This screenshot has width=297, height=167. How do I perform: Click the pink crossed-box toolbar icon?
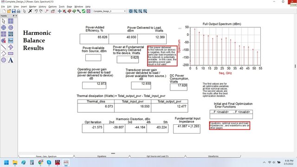[x=89, y=11]
